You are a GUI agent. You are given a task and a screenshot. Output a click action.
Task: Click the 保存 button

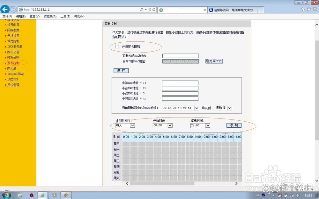(x=121, y=70)
